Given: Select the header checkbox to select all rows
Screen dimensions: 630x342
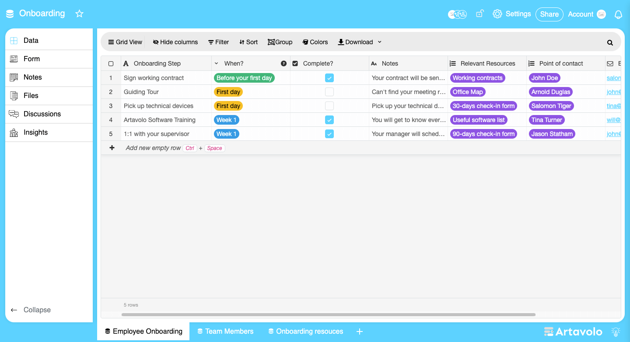Looking at the screenshot, I should 111,63.
